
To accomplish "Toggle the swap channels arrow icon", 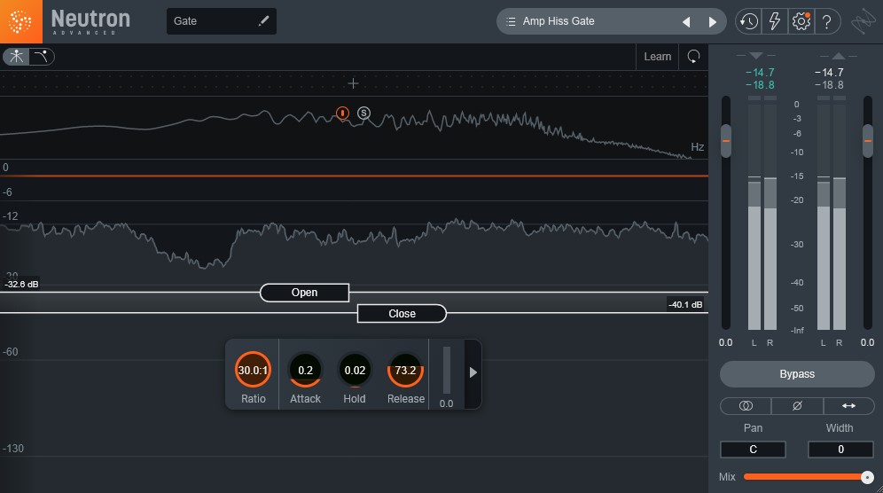I will click(848, 406).
